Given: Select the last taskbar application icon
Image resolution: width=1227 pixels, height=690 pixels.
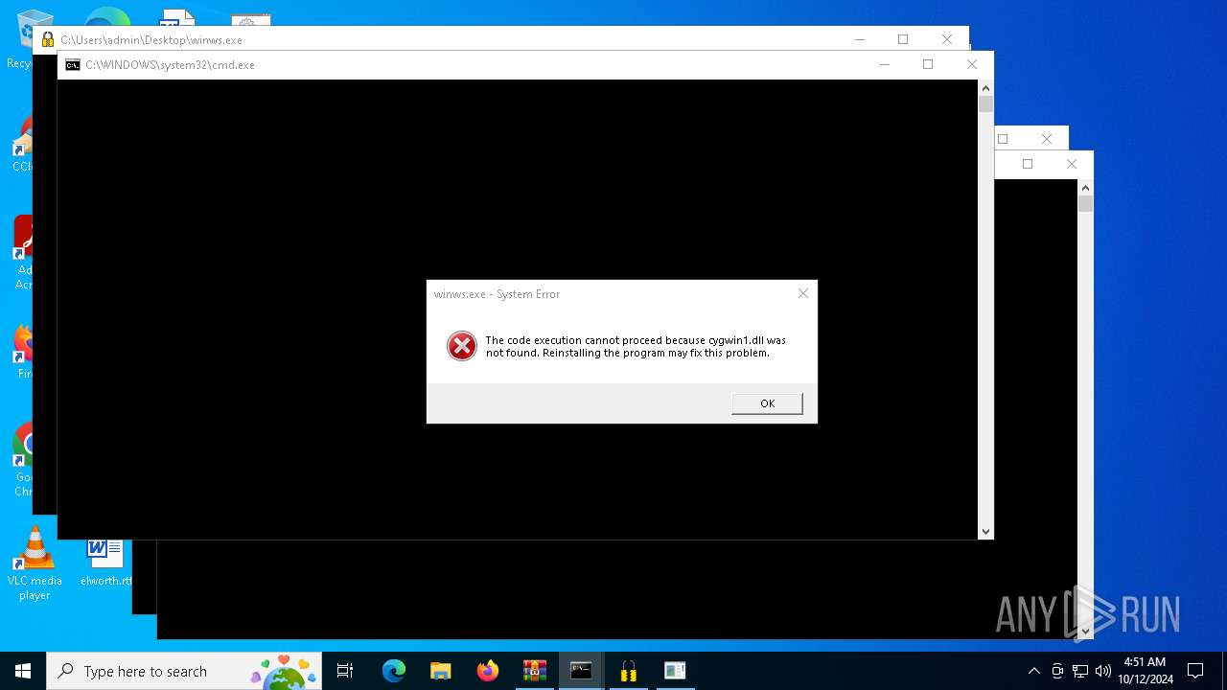Looking at the screenshot, I should click(x=675, y=671).
